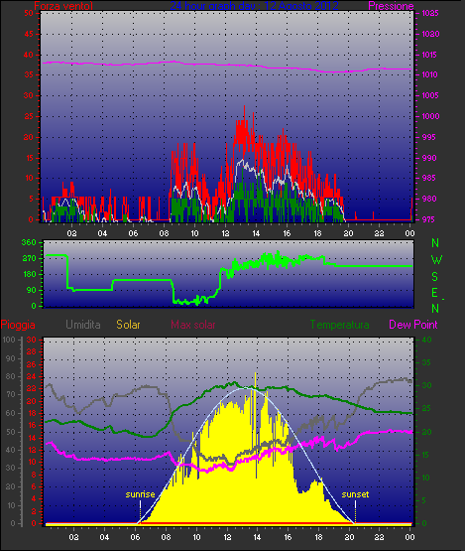Select the 'Dew Point' legend label
Screen dimensions: 465x551
tap(413, 325)
